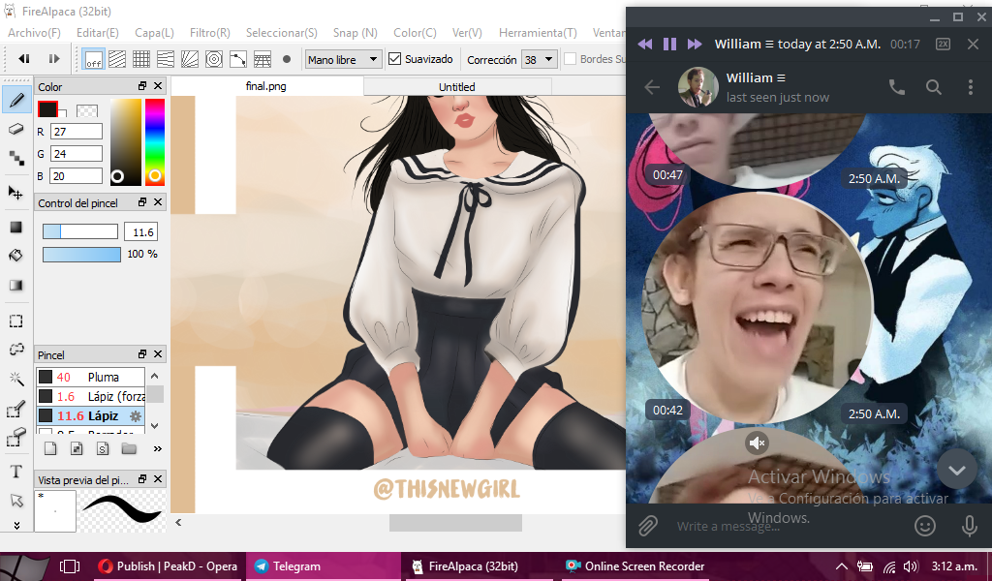The width and height of the screenshot is (992, 581).
Task: Close the Control del pincel panel
Action: click(158, 202)
